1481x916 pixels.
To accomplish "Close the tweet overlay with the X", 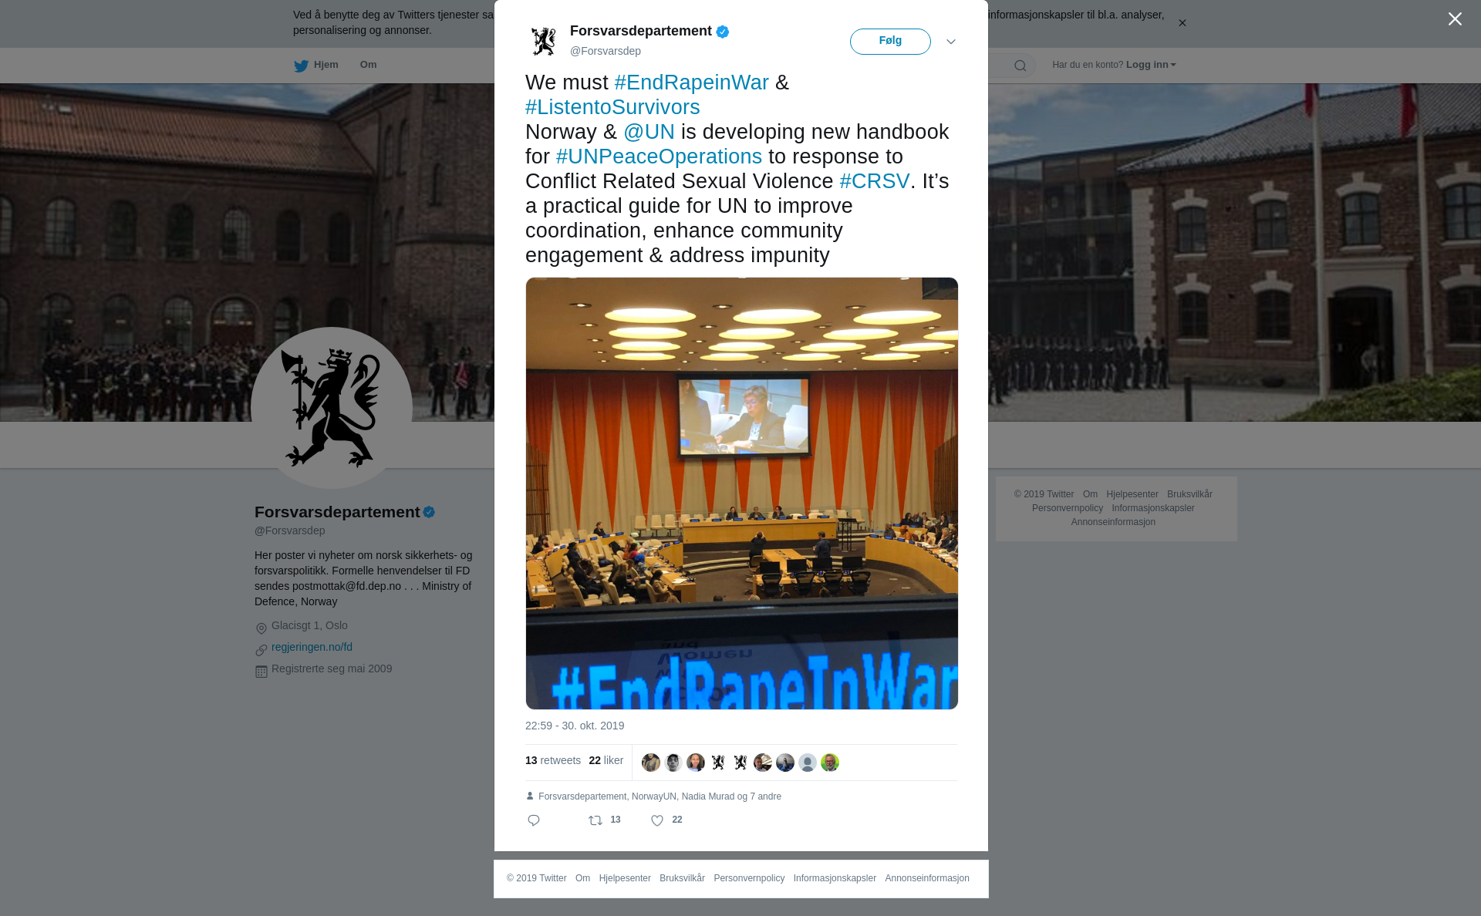I will (x=1455, y=19).
